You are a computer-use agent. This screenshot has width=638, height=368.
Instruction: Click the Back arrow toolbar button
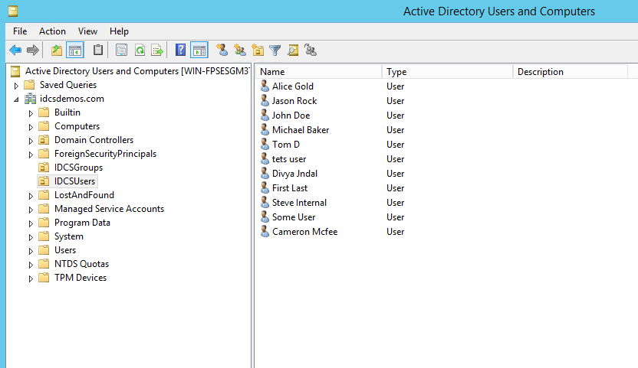(15, 50)
